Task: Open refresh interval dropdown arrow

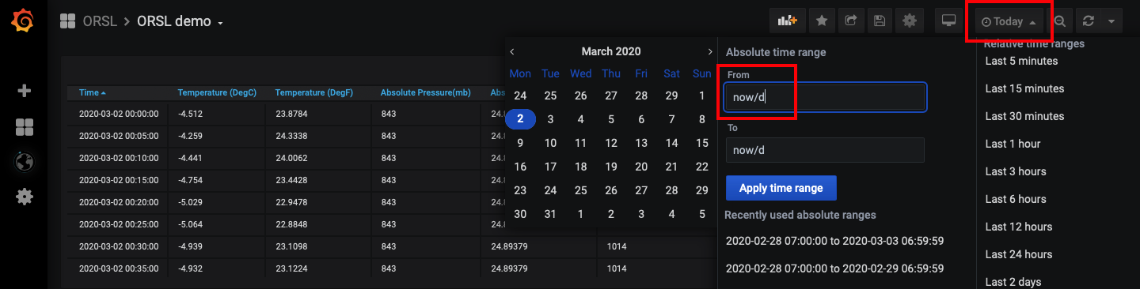Action: (1111, 21)
